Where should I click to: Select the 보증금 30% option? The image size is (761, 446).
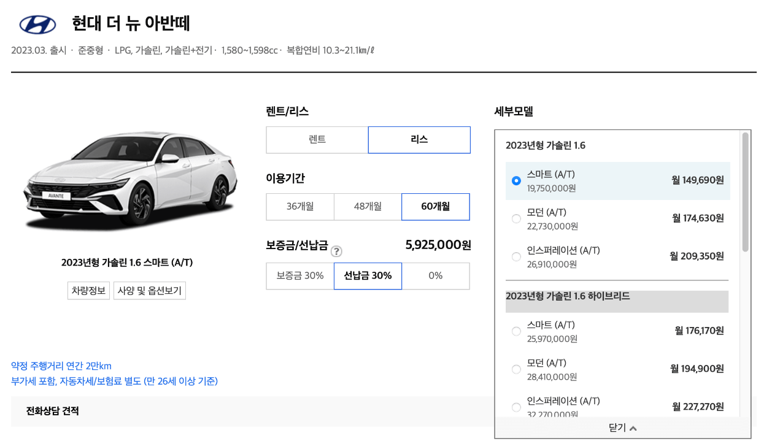(x=300, y=276)
